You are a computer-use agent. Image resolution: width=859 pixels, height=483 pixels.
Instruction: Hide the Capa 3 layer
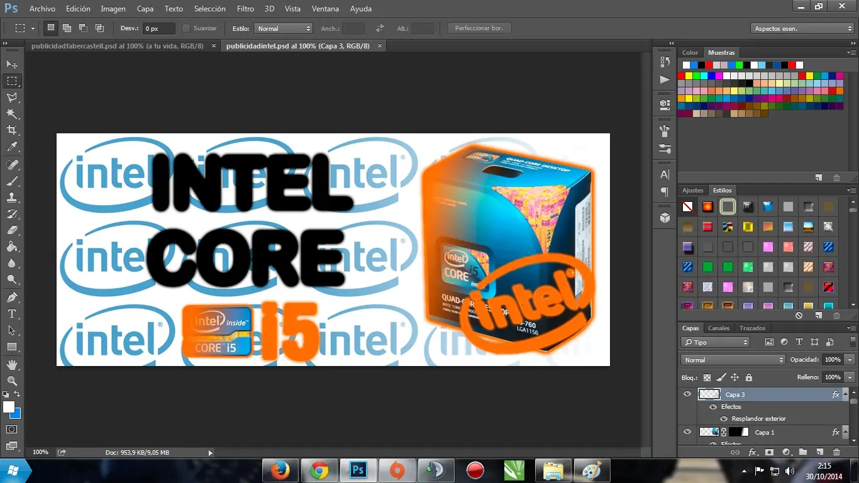click(x=687, y=394)
